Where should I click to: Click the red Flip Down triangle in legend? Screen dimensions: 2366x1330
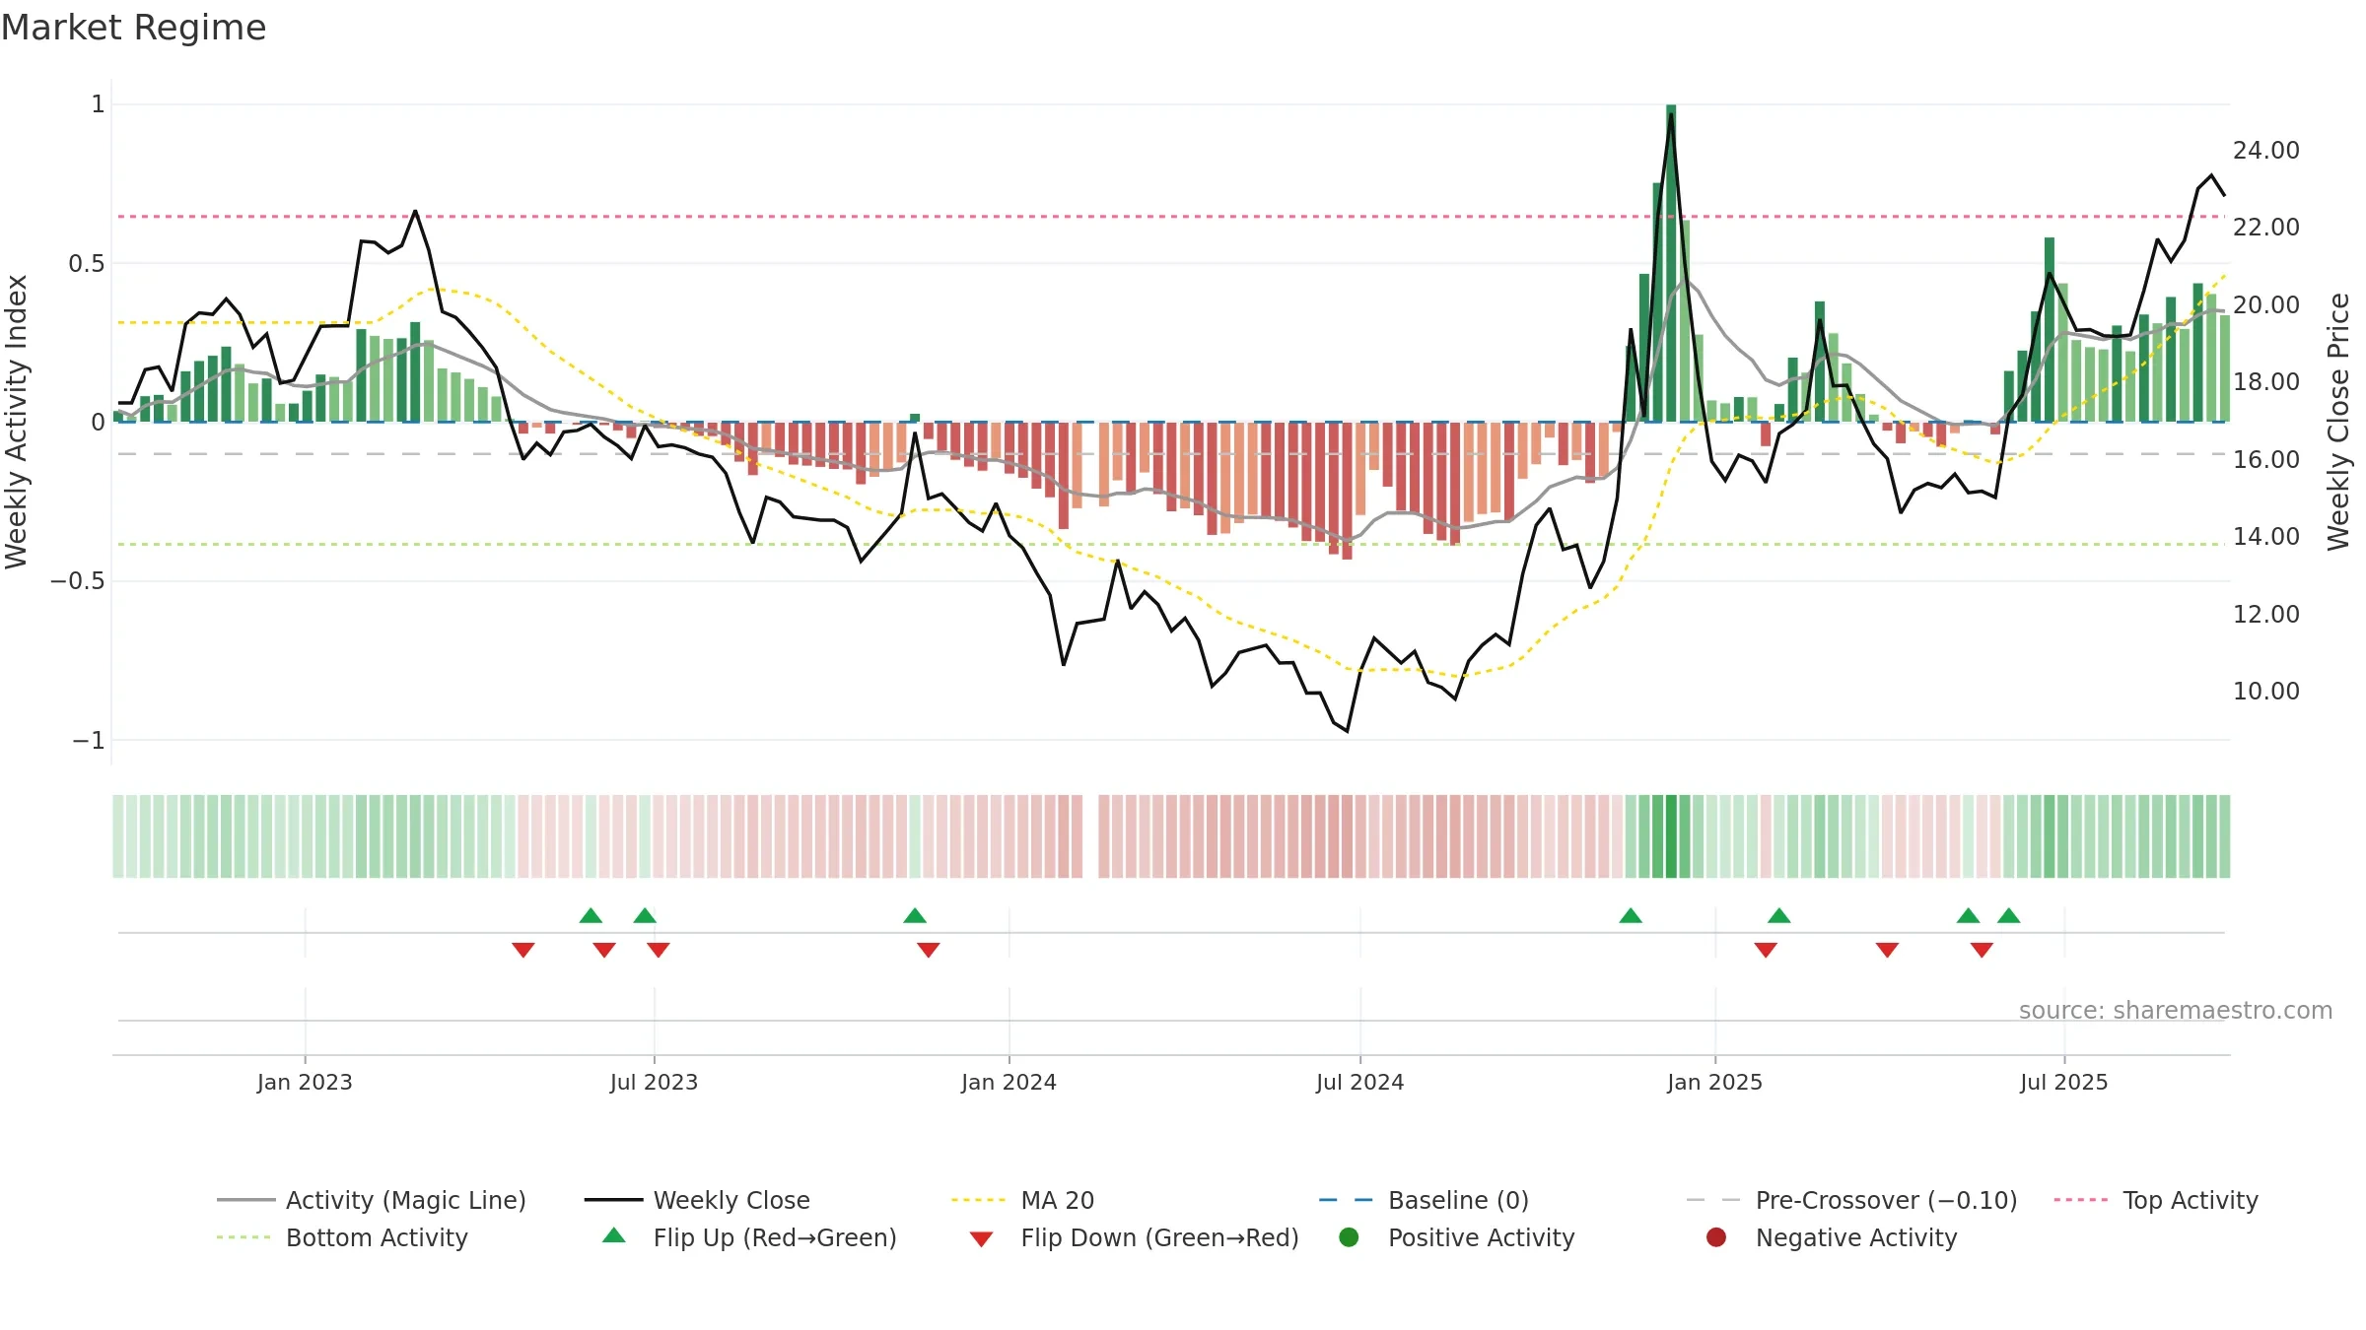[981, 1239]
